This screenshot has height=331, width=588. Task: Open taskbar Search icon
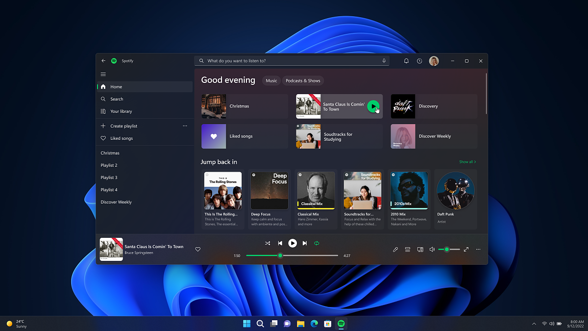coord(260,324)
